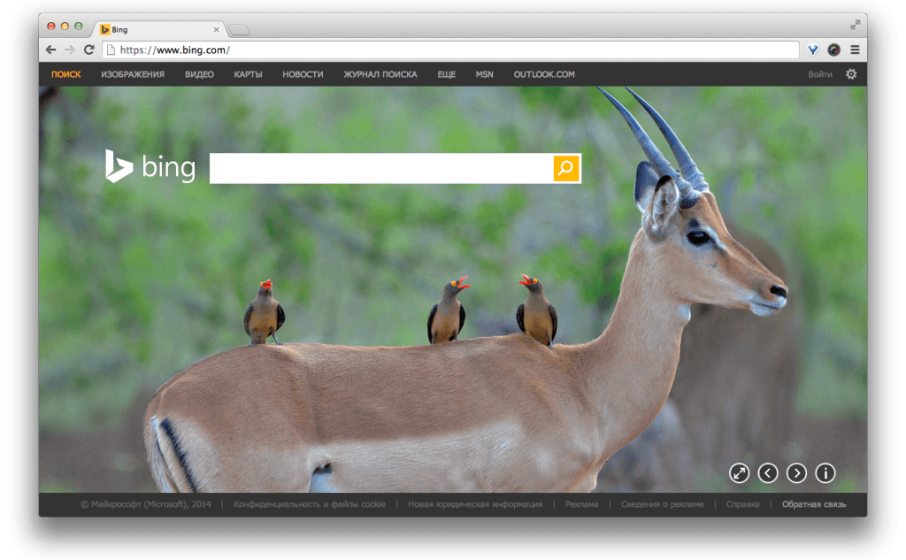
Task: Open ЖУРНАЛ ПОИСКА search history
Action: click(x=380, y=74)
